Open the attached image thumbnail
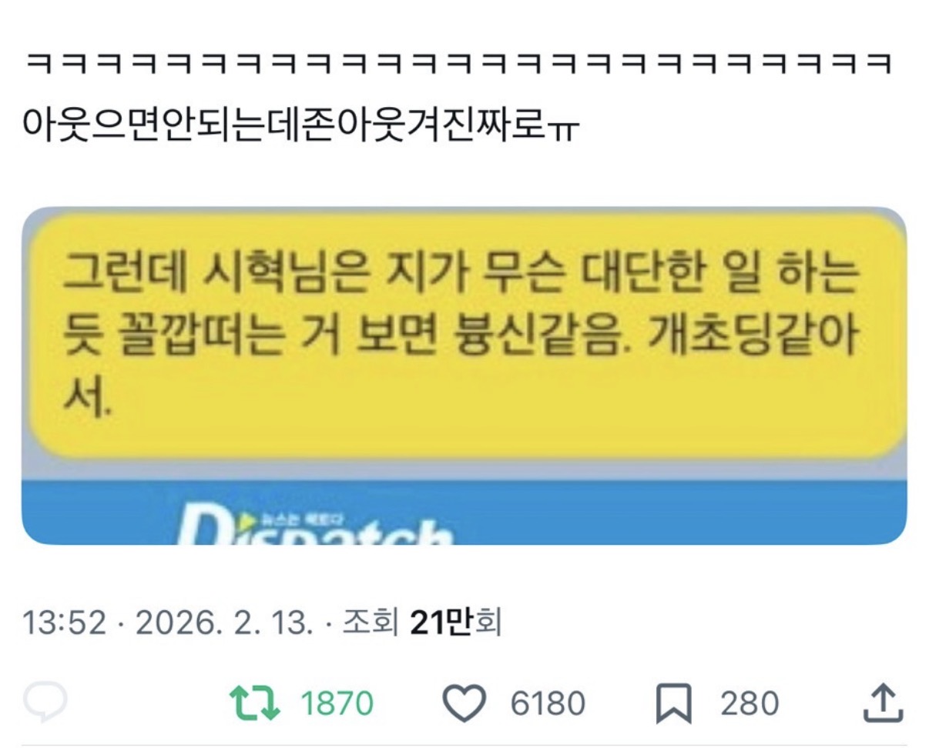929x748 pixels. [464, 376]
